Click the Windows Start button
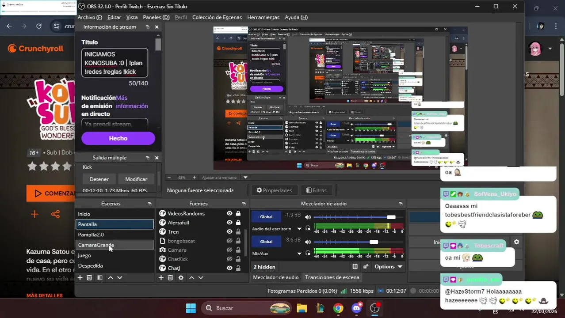565x318 pixels. pyautogui.click(x=191, y=308)
